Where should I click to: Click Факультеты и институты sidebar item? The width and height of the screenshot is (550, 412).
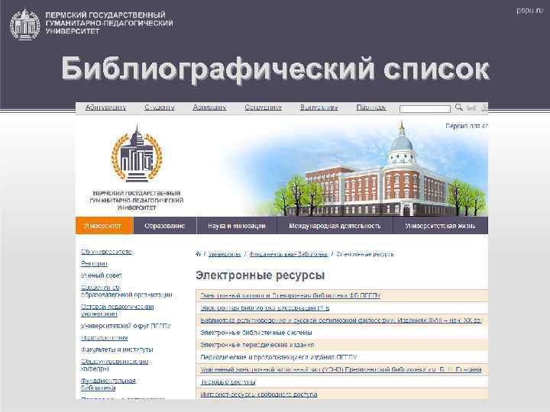click(x=117, y=349)
